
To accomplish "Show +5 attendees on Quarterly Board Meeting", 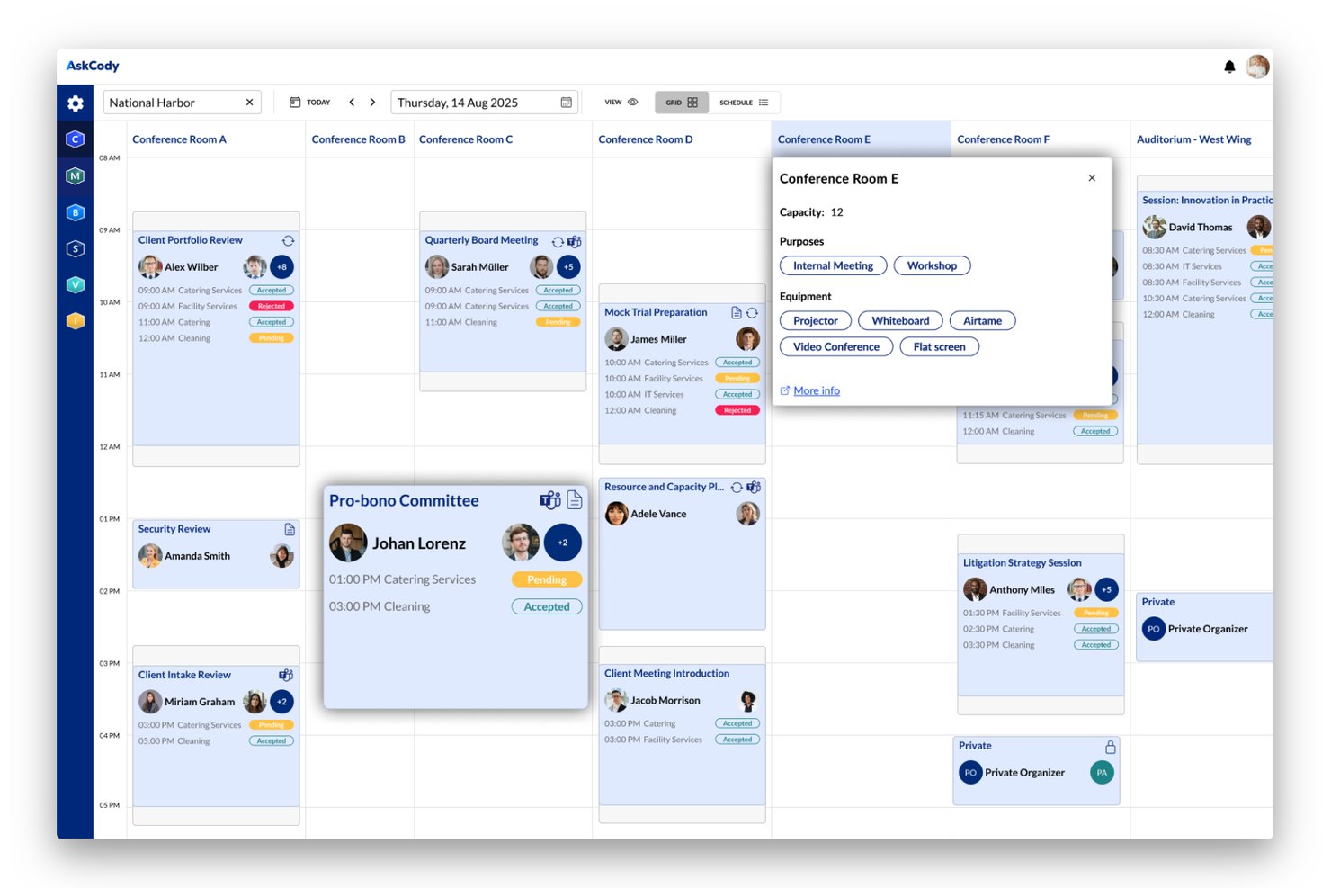I will pyautogui.click(x=568, y=267).
